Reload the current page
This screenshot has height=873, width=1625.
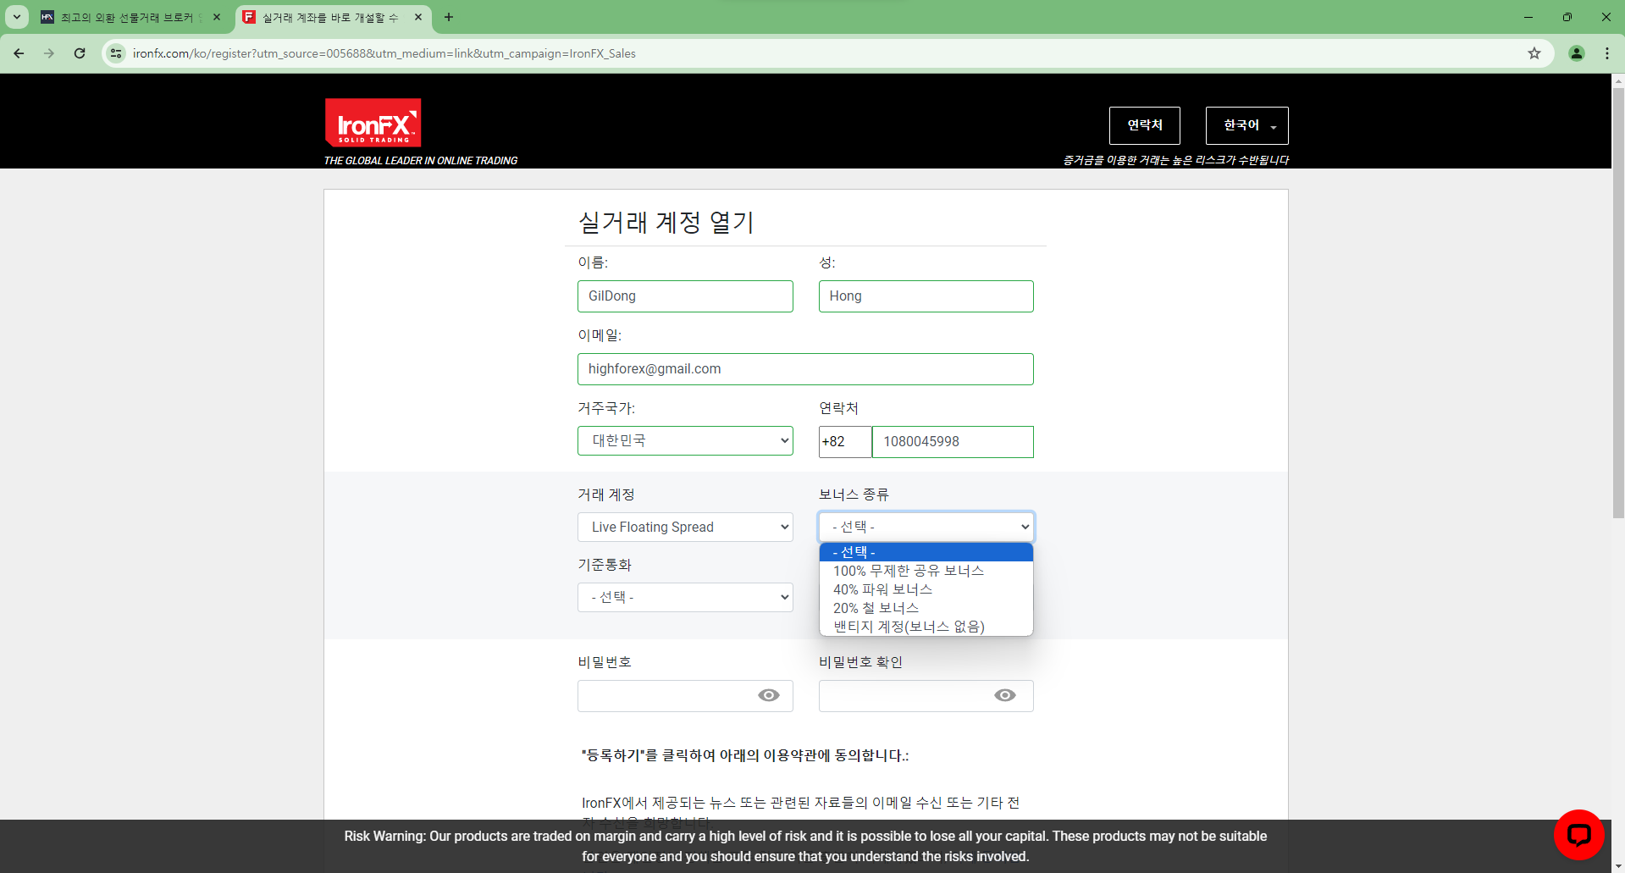point(80,52)
